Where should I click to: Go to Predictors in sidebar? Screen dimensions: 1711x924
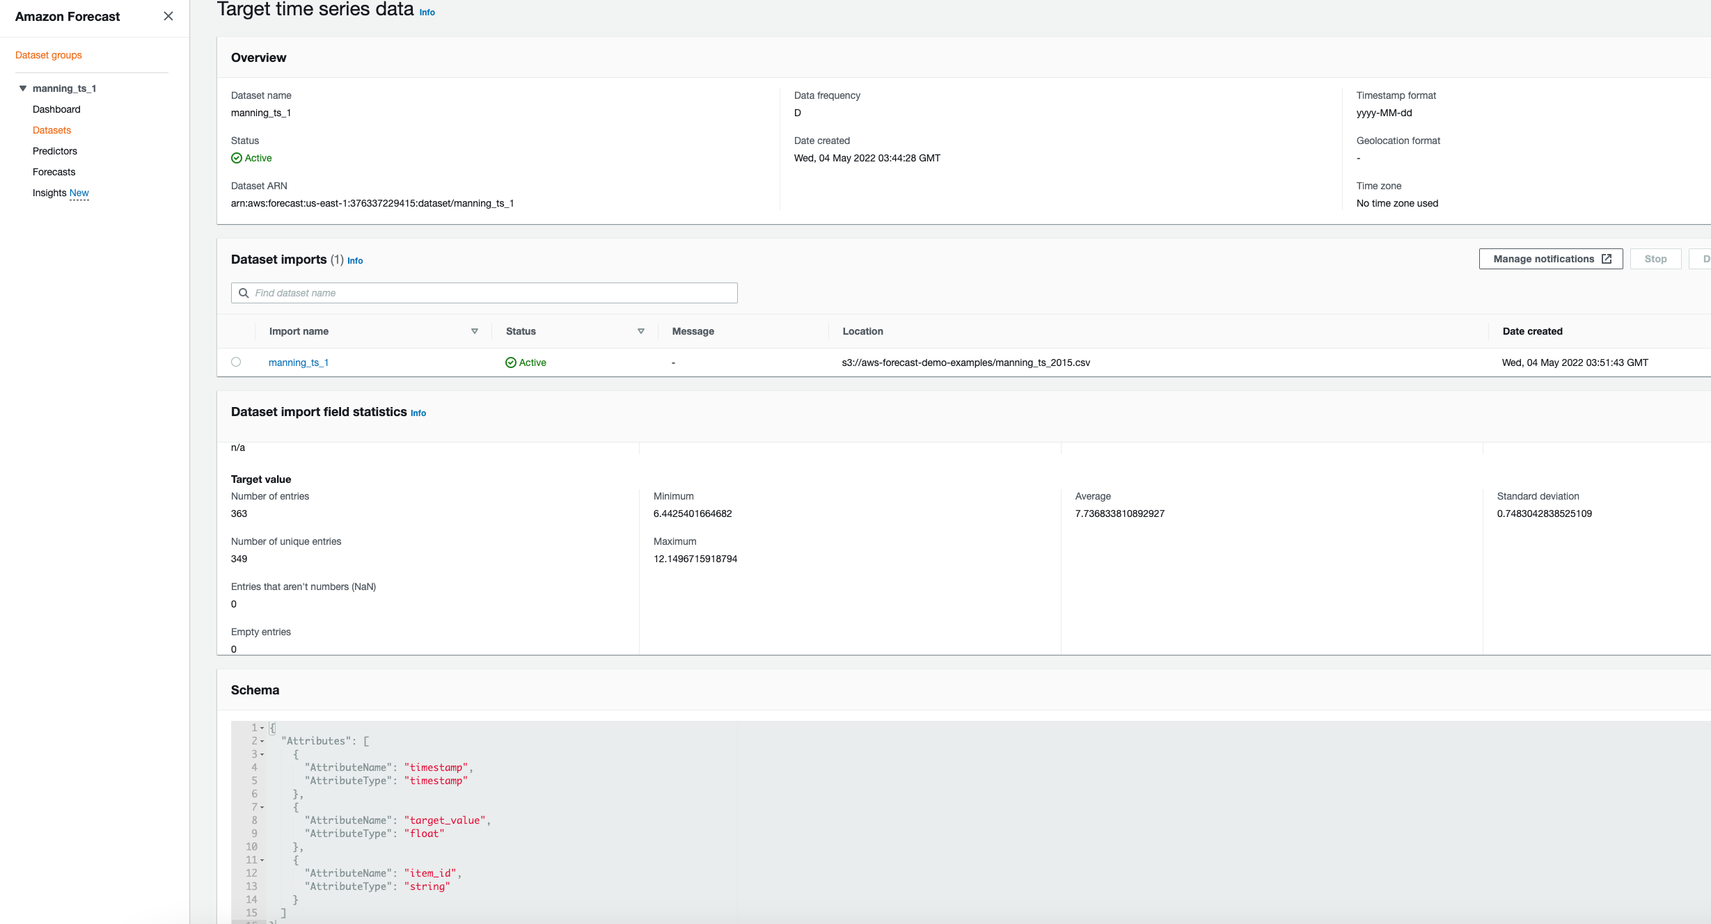[54, 151]
